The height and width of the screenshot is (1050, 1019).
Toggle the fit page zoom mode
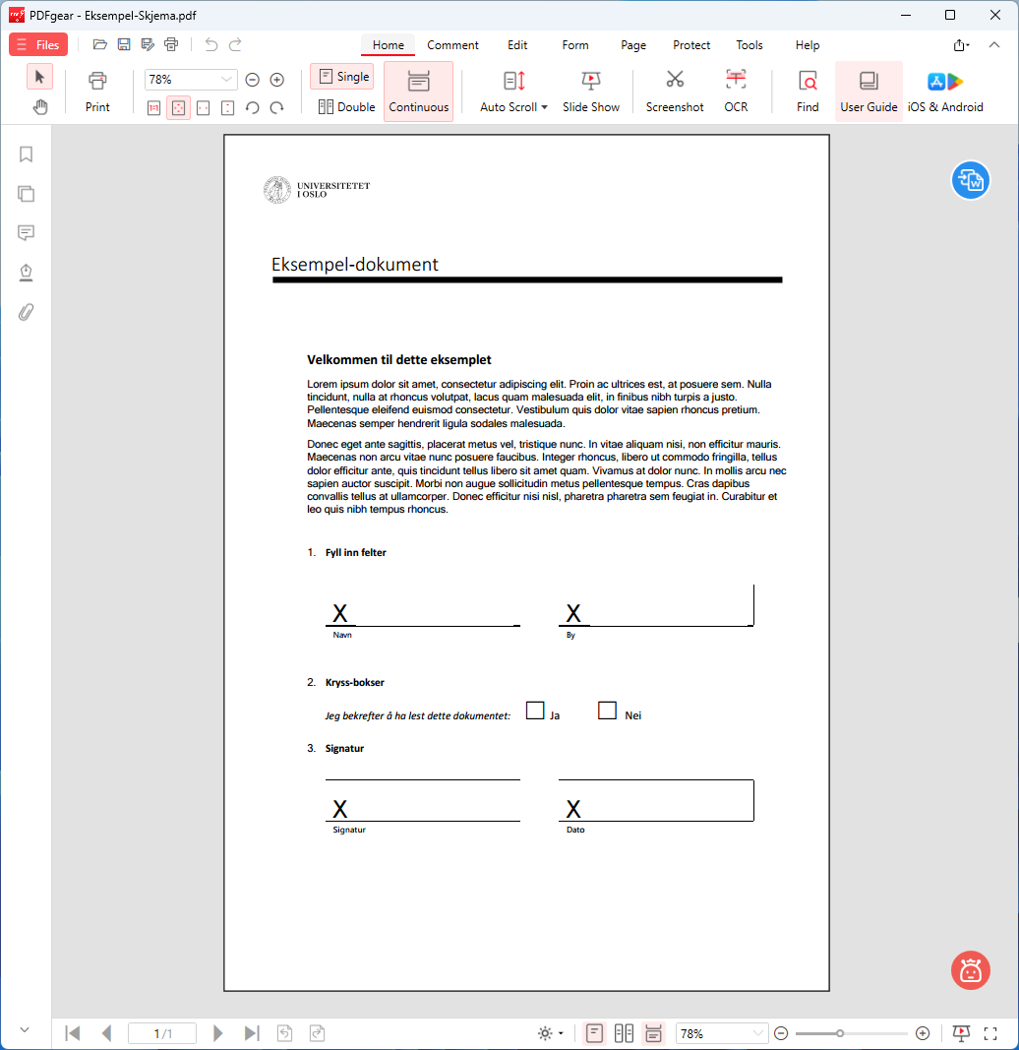[179, 108]
